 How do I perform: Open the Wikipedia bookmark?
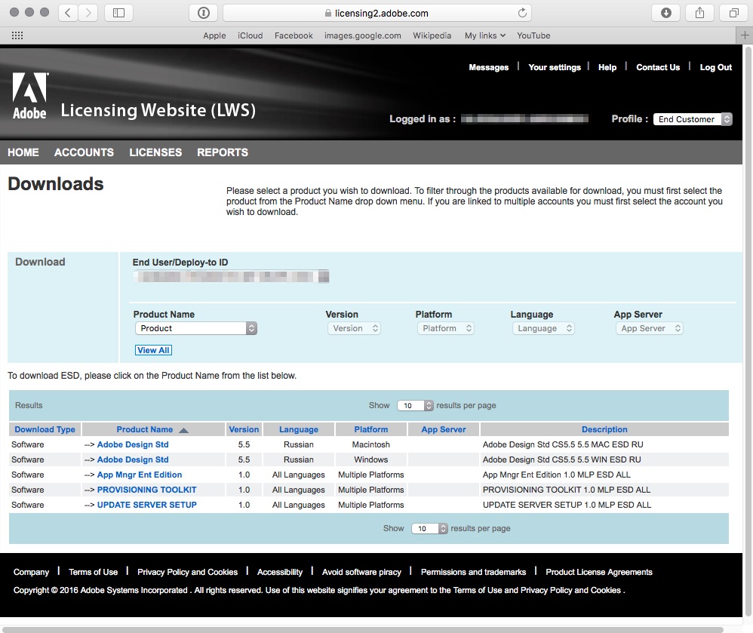(x=432, y=35)
